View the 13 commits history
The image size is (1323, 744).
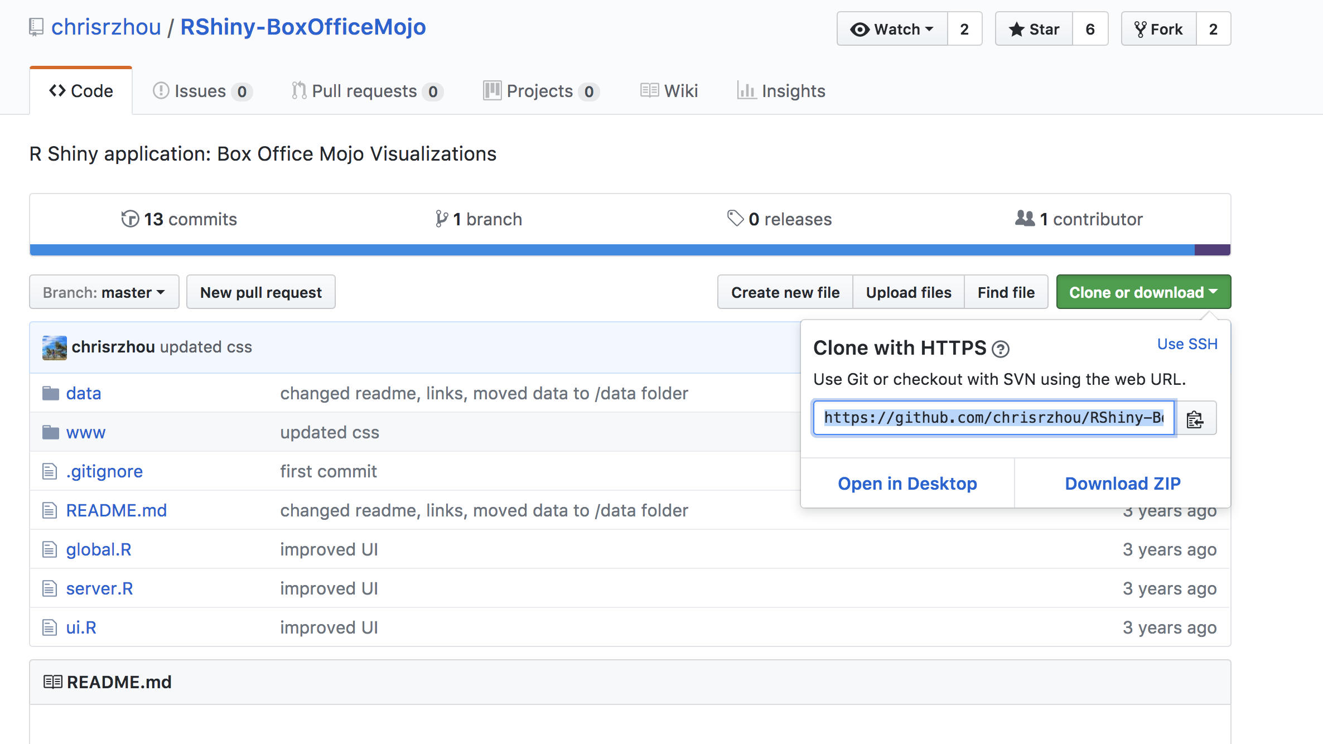click(180, 219)
